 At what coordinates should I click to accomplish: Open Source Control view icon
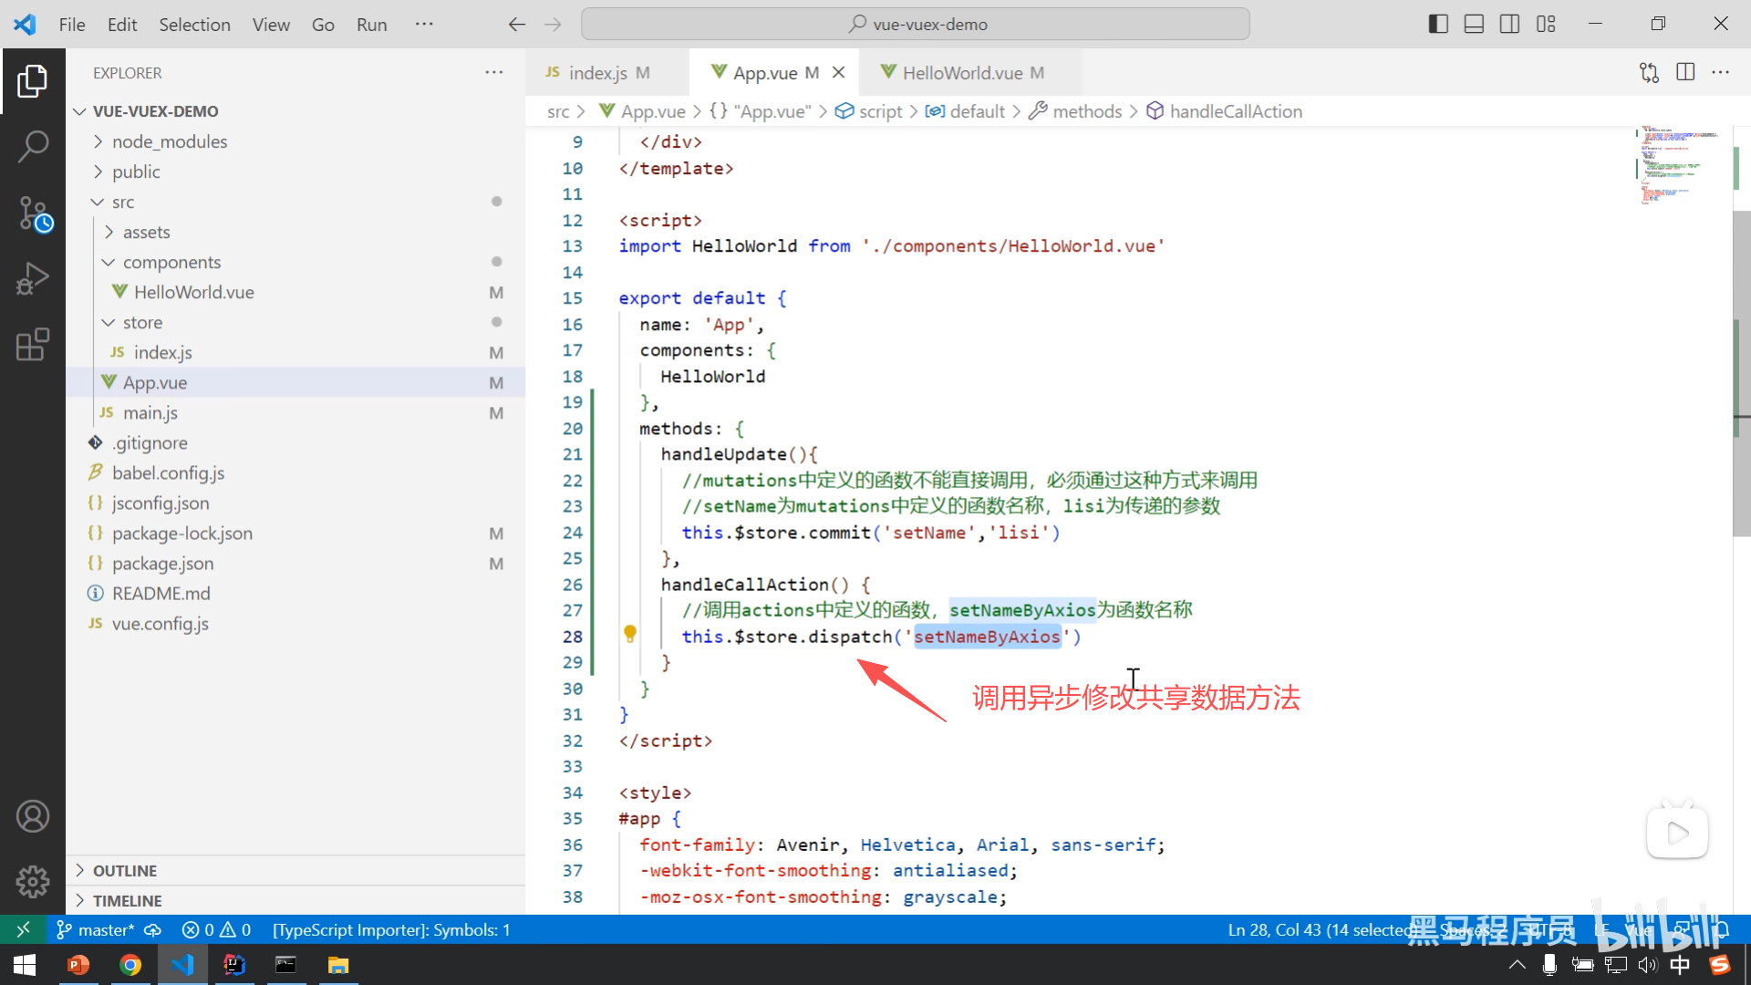click(x=35, y=214)
